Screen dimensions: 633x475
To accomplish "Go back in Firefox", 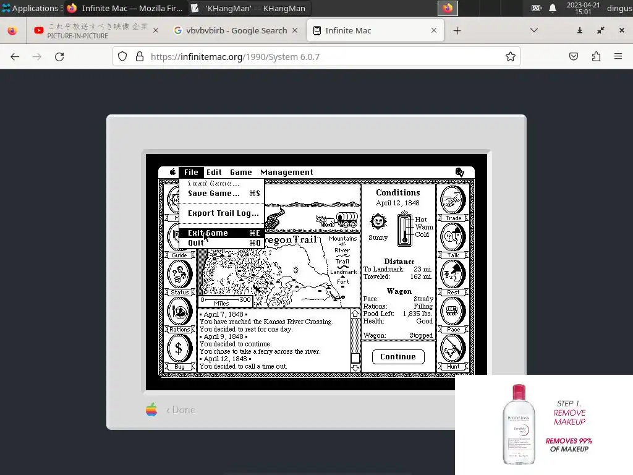I will tap(15, 56).
